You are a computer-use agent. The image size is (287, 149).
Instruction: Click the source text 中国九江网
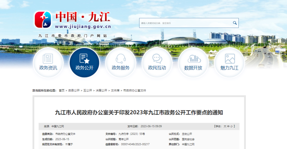coord(58,126)
